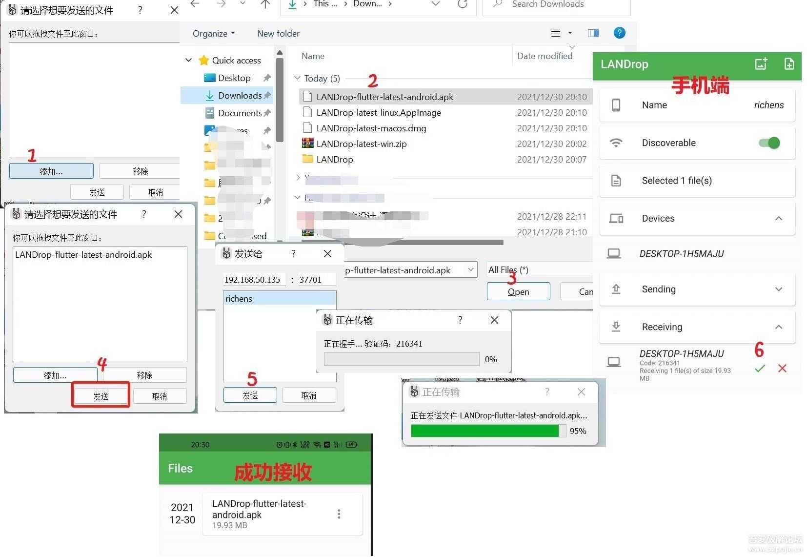Select LANDrop-latest-win.zip in file list
The width and height of the screenshot is (807, 557).
[361, 144]
